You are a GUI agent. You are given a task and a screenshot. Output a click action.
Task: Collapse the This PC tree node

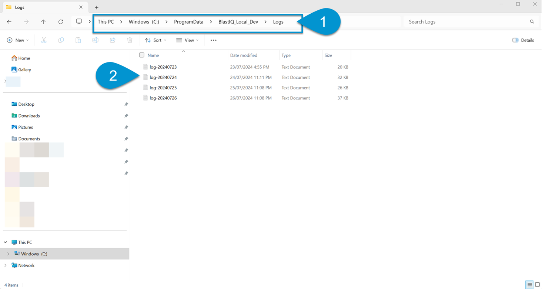point(6,242)
